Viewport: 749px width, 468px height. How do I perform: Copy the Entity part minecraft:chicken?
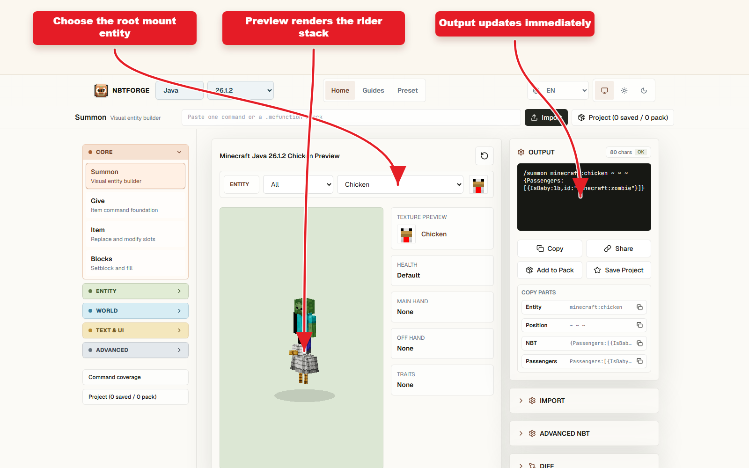(x=639, y=307)
